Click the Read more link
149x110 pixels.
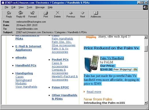94,92
